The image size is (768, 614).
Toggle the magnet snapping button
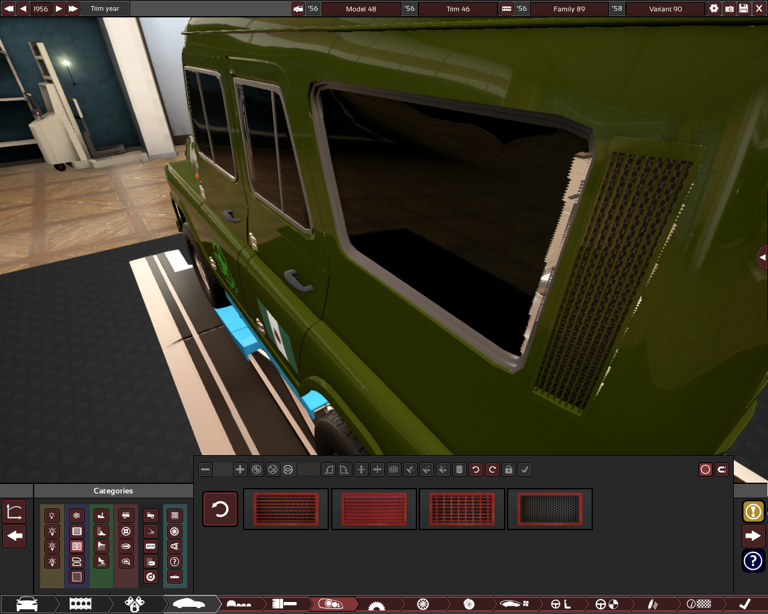(x=722, y=469)
